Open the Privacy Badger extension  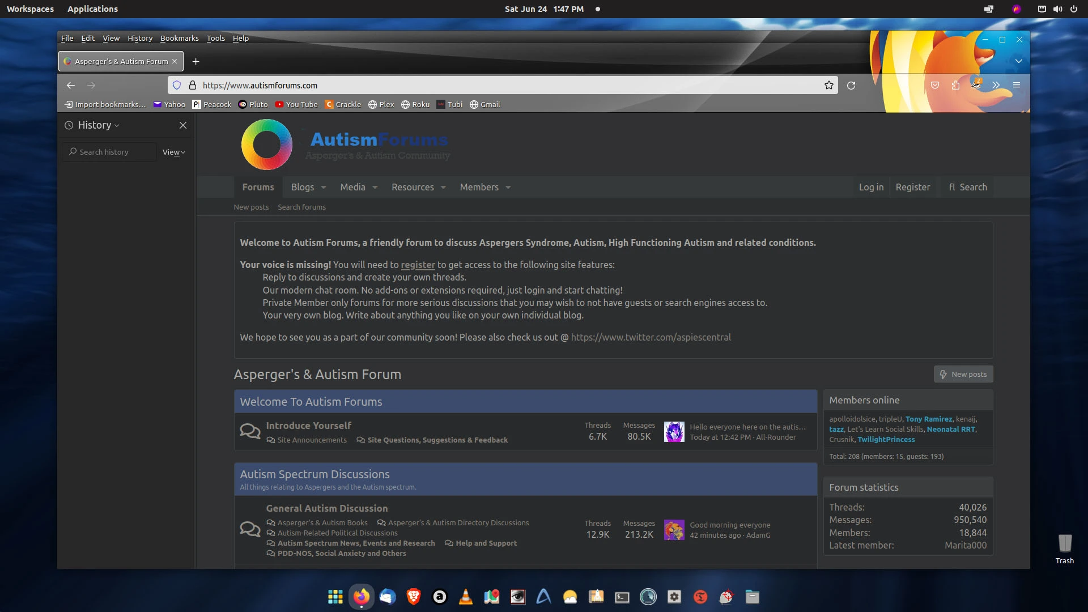pos(976,84)
